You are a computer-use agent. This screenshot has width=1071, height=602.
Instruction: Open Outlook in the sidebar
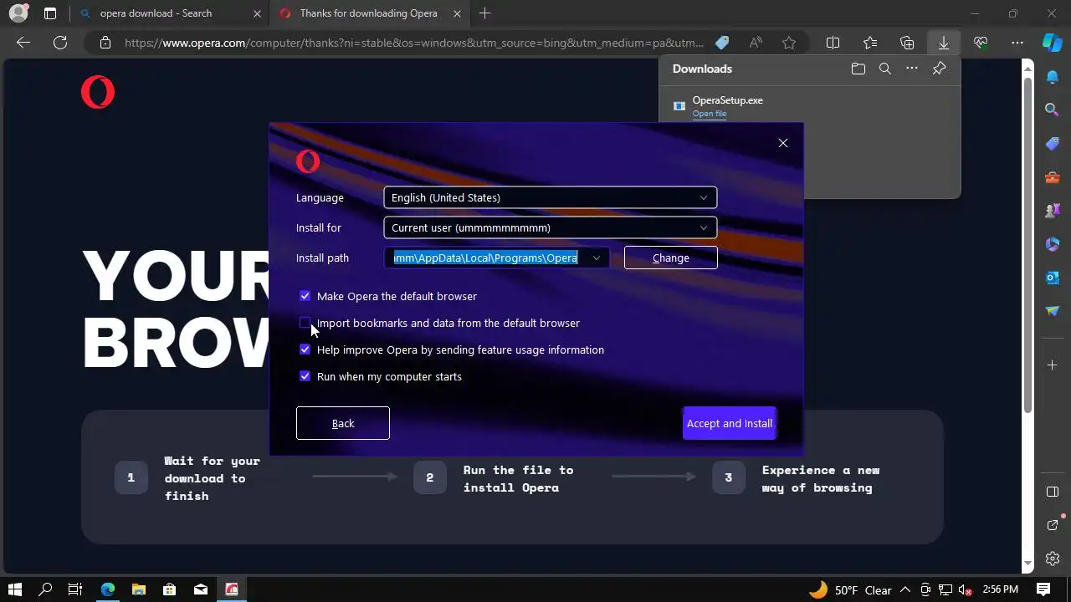(1053, 278)
